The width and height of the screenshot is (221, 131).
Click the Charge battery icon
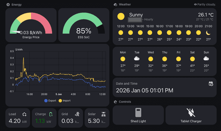click(51, 114)
